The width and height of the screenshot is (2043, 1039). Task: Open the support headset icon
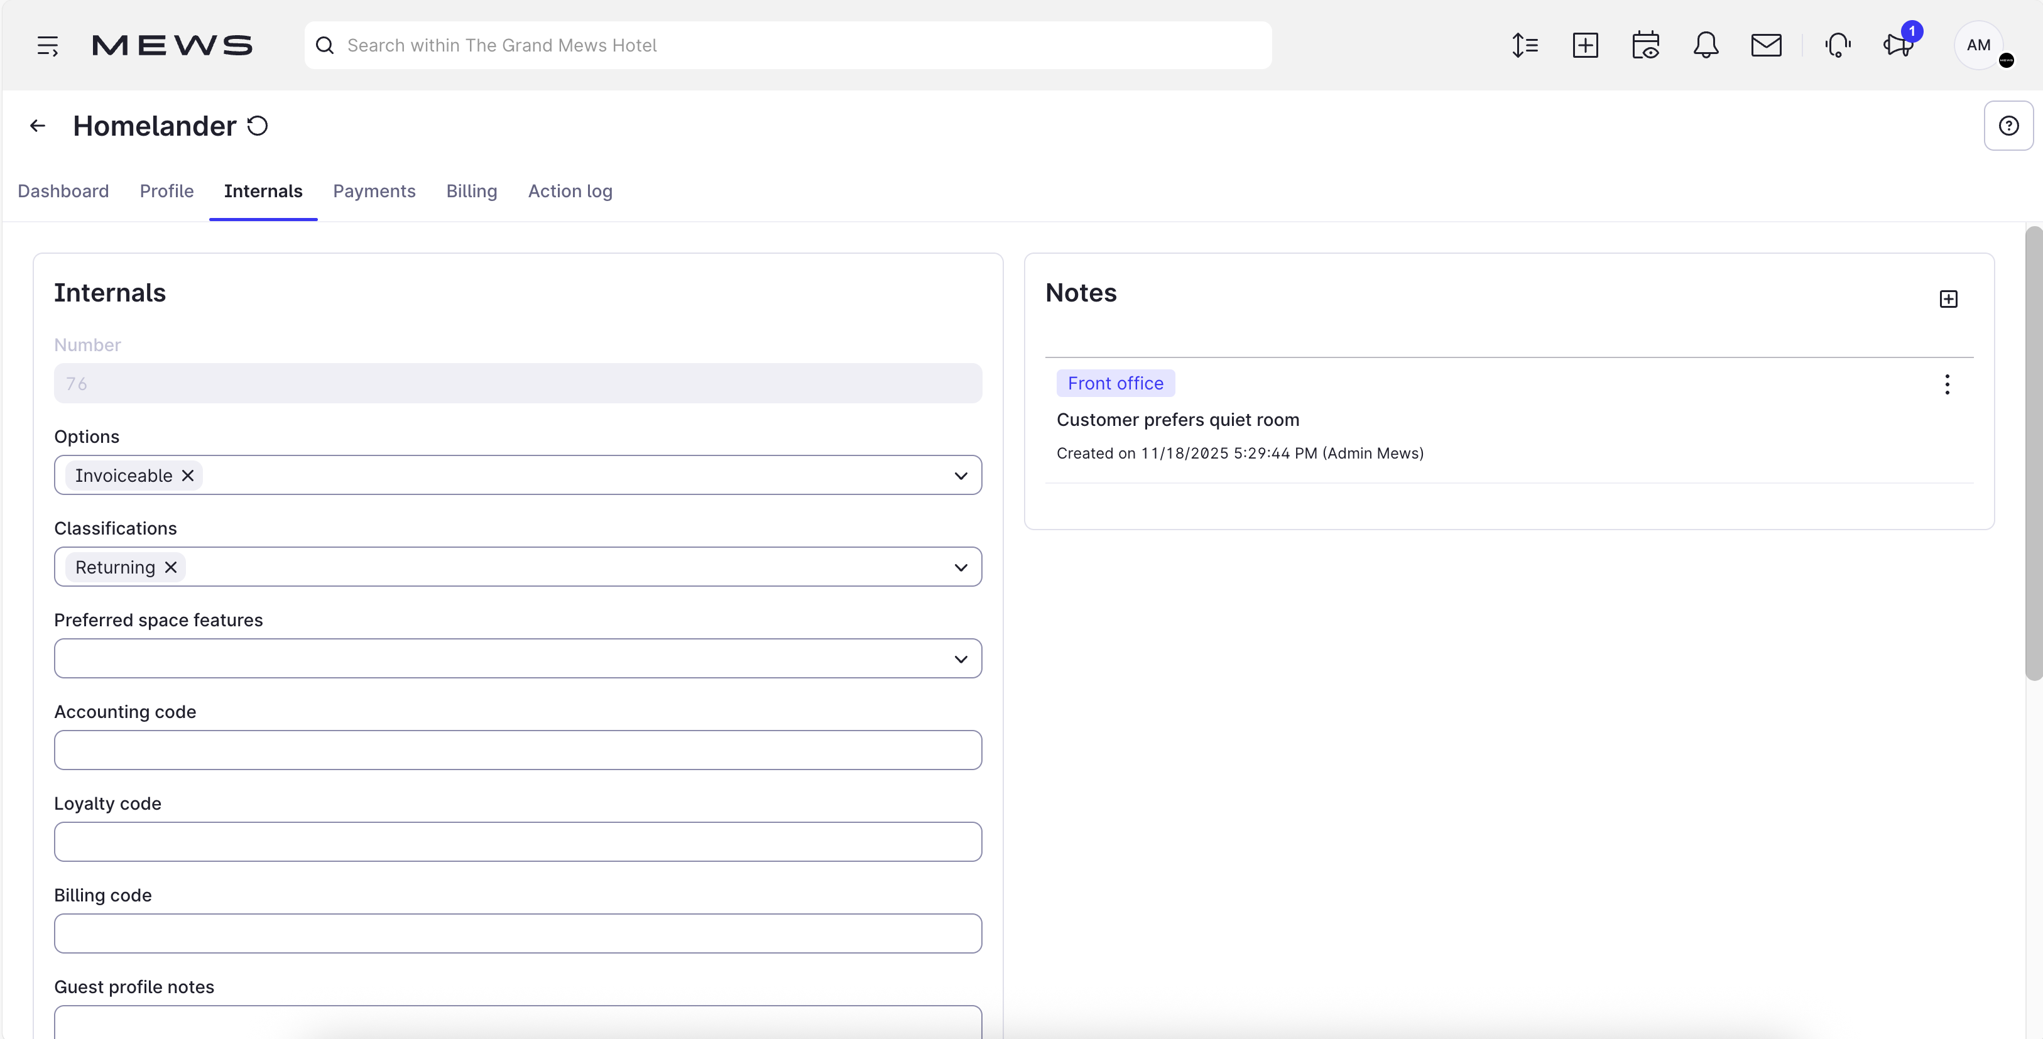coord(1838,45)
